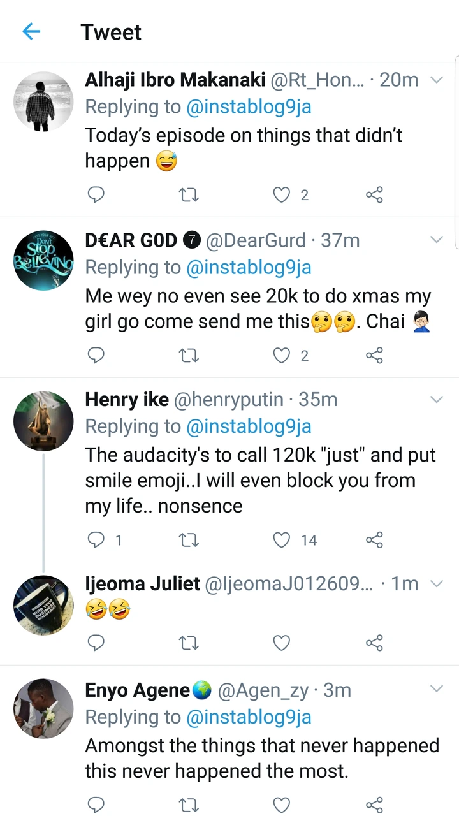This screenshot has height=816, width=459.
Task: Share D€AR GOD's tweet
Action: tap(374, 355)
